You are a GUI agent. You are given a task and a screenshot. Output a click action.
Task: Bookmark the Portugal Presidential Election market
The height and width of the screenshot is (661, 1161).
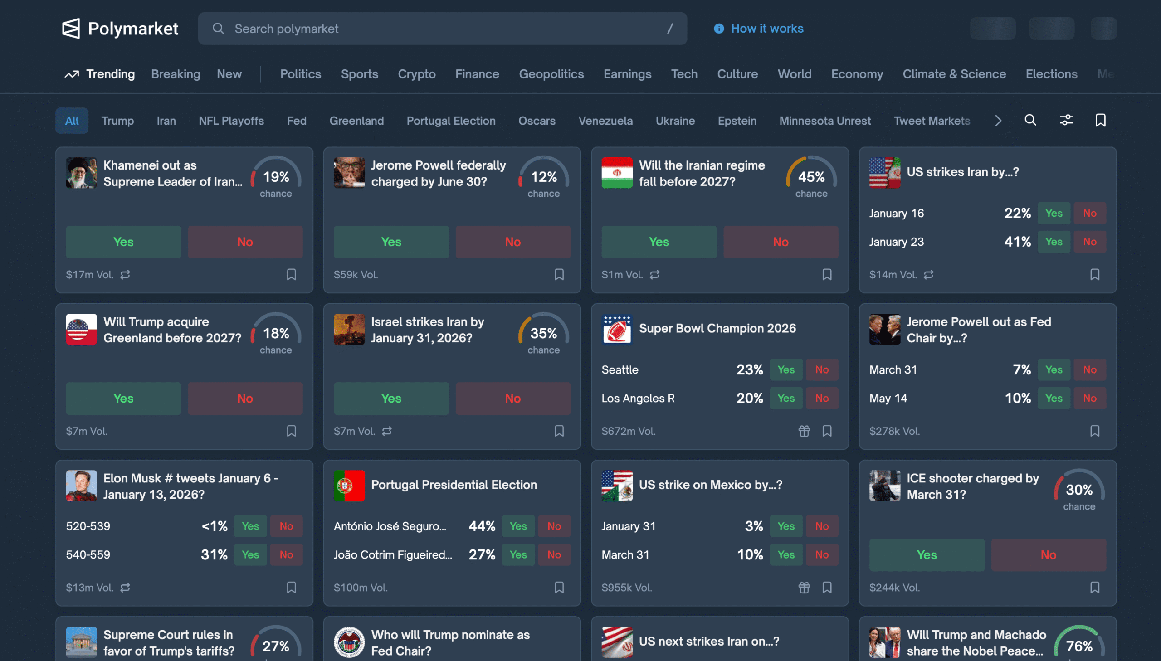(559, 588)
